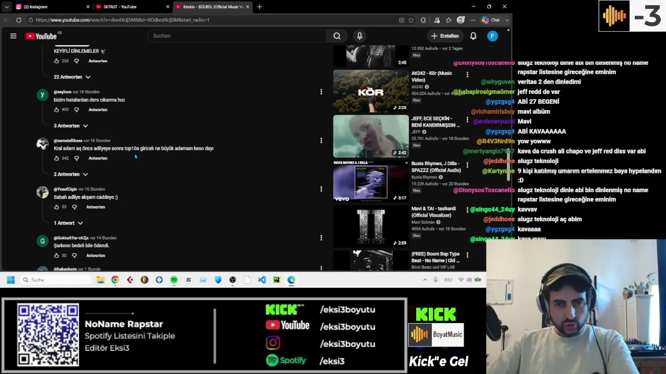Reply to @GokturkYar-nh2jx with Antworten
The width and height of the screenshot is (666, 374).
(96, 256)
